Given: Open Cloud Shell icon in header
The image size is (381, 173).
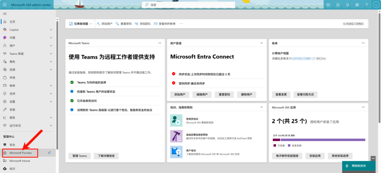Looking at the screenshot, I should pyautogui.click(x=328, y=5).
